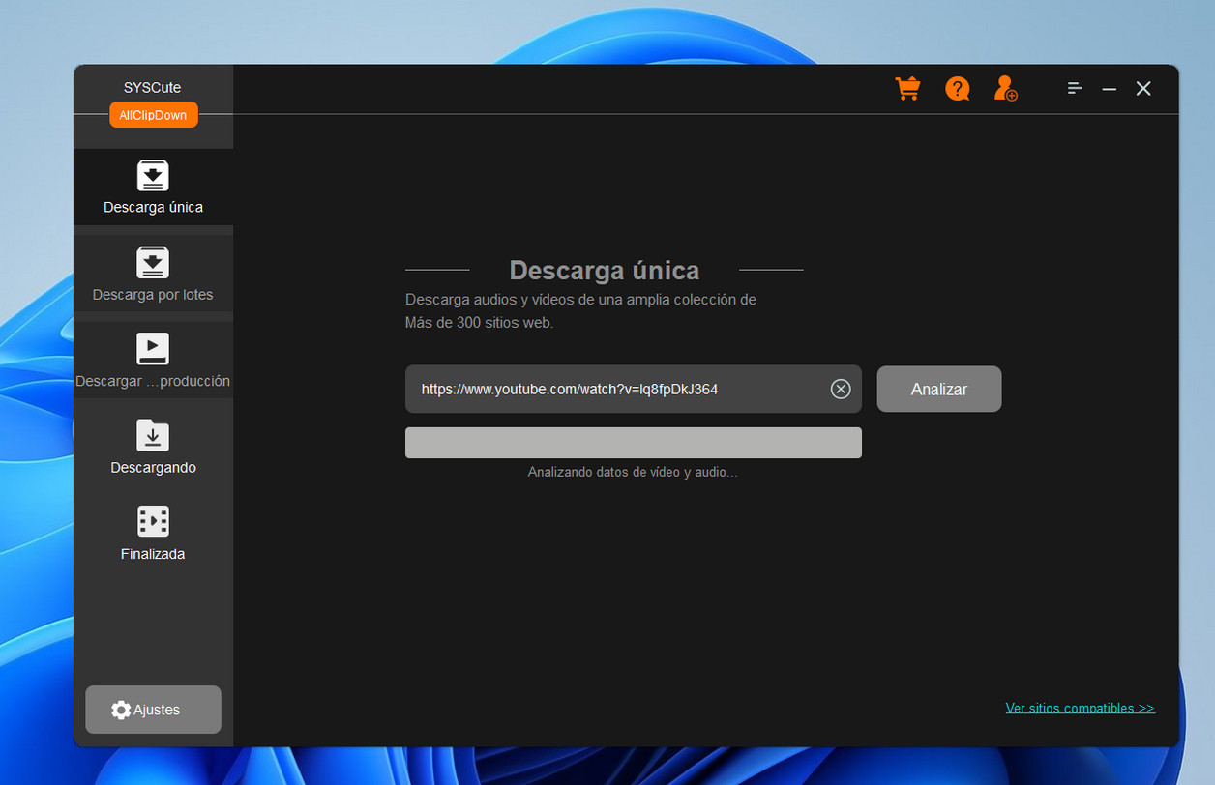Viewport: 1215px width, 785px height.
Task: Click the YouTube URL input field
Action: point(619,389)
